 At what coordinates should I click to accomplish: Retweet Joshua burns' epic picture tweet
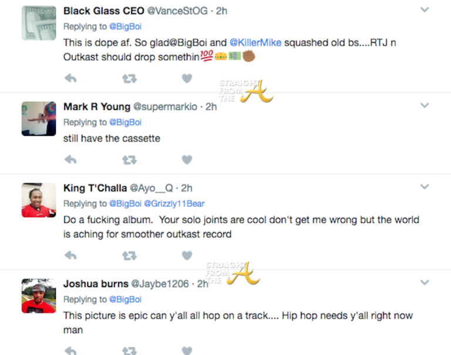(129, 350)
